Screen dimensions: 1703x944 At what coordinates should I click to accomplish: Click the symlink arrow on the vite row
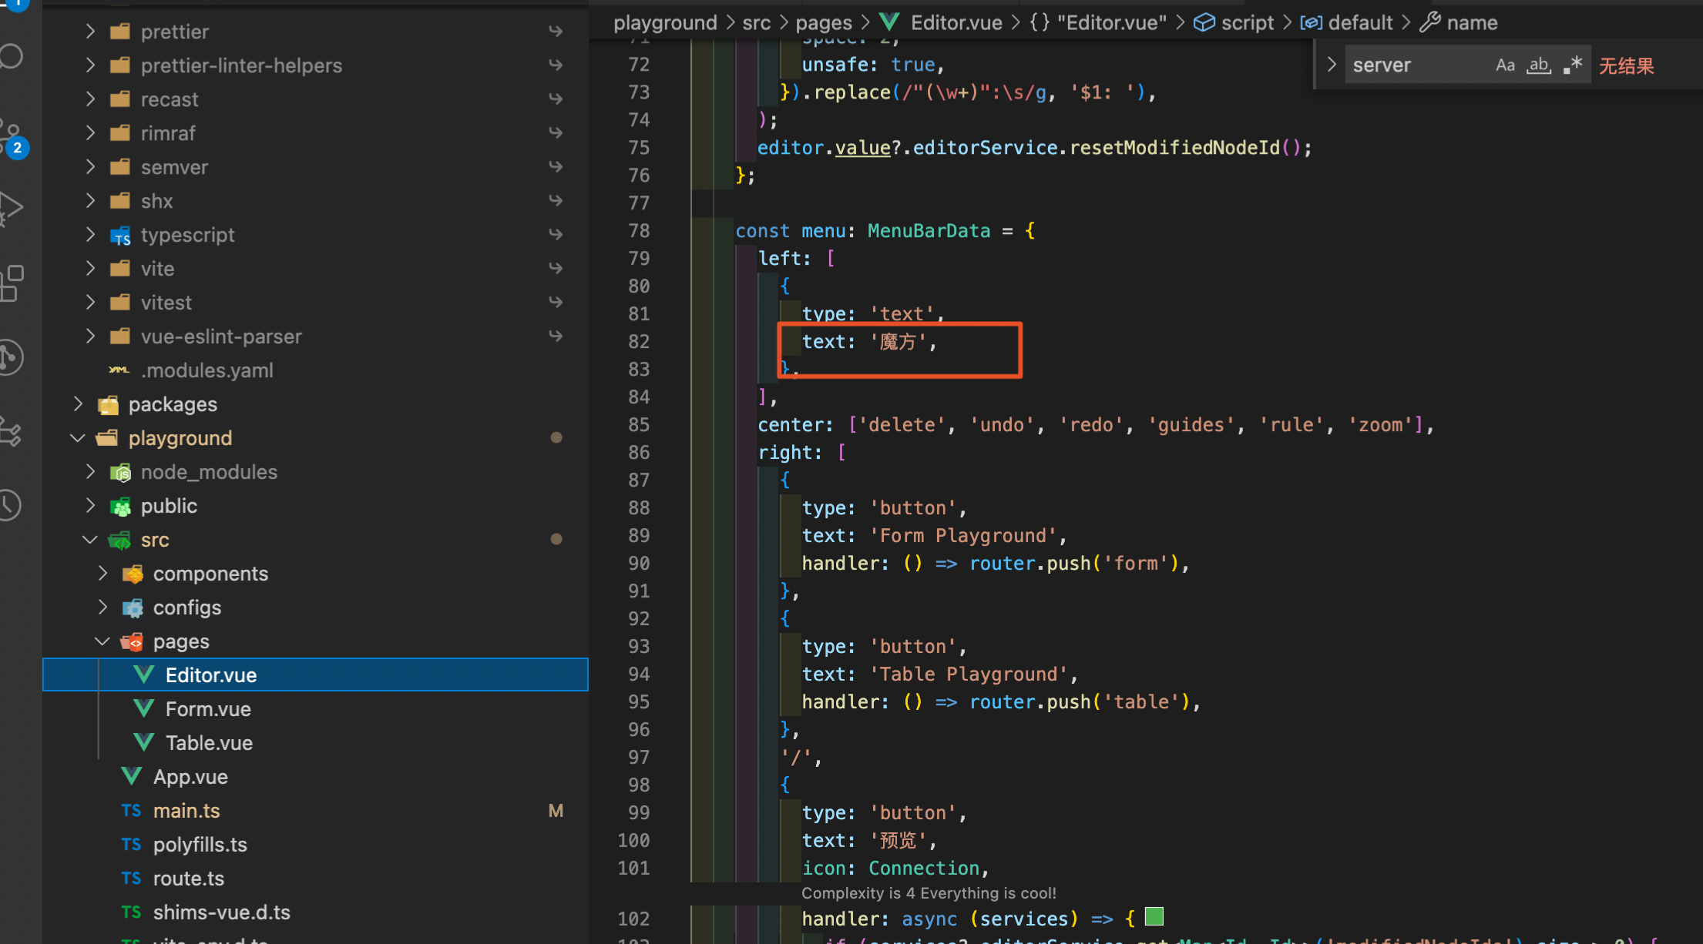[556, 269]
